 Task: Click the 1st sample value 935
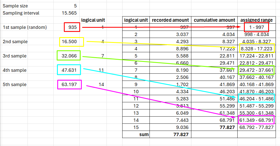click(72, 27)
